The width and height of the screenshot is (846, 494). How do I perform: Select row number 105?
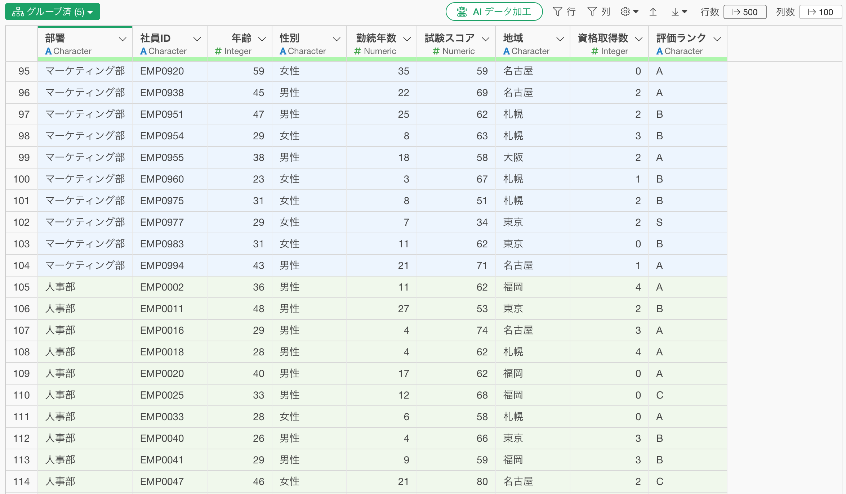coord(21,287)
